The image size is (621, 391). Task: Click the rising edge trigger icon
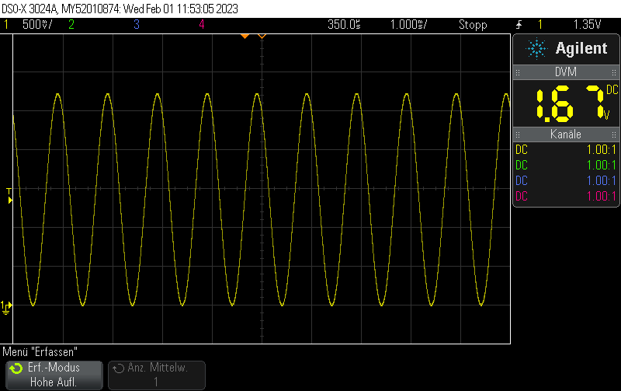519,25
